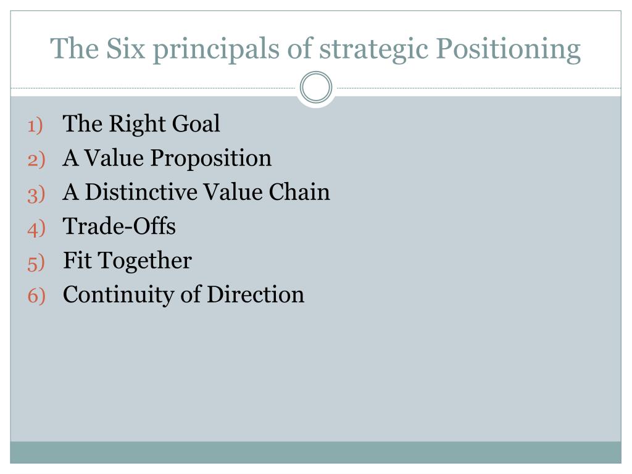Image resolution: width=632 pixels, height=474 pixels.
Task: Click 'A Distinctive Value Chain' line
Action: click(196, 192)
